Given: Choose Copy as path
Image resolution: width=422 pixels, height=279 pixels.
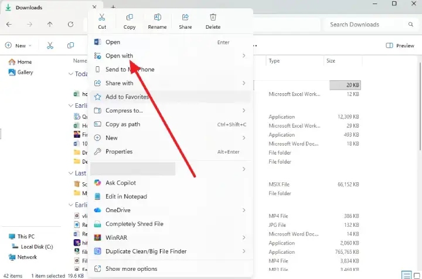Looking at the screenshot, I should click(x=171, y=124).
